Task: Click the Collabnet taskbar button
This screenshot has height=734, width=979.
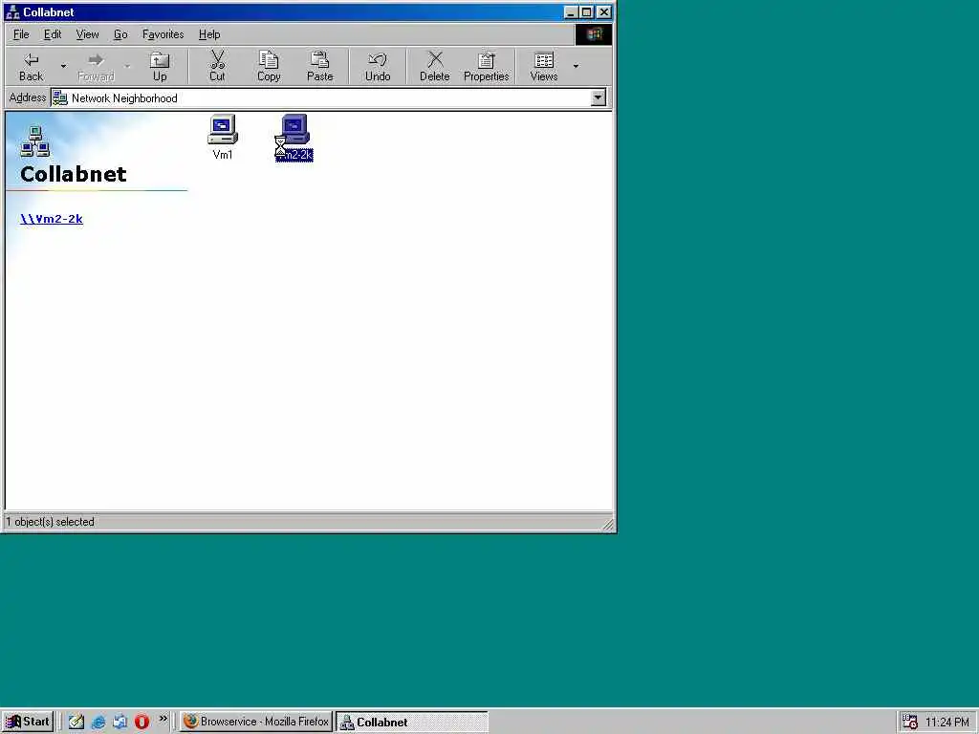Action: pos(412,723)
